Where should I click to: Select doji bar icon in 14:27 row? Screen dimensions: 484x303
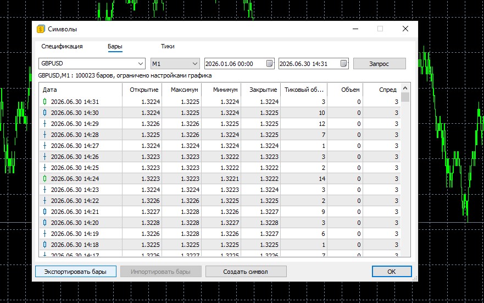pyautogui.click(x=44, y=146)
